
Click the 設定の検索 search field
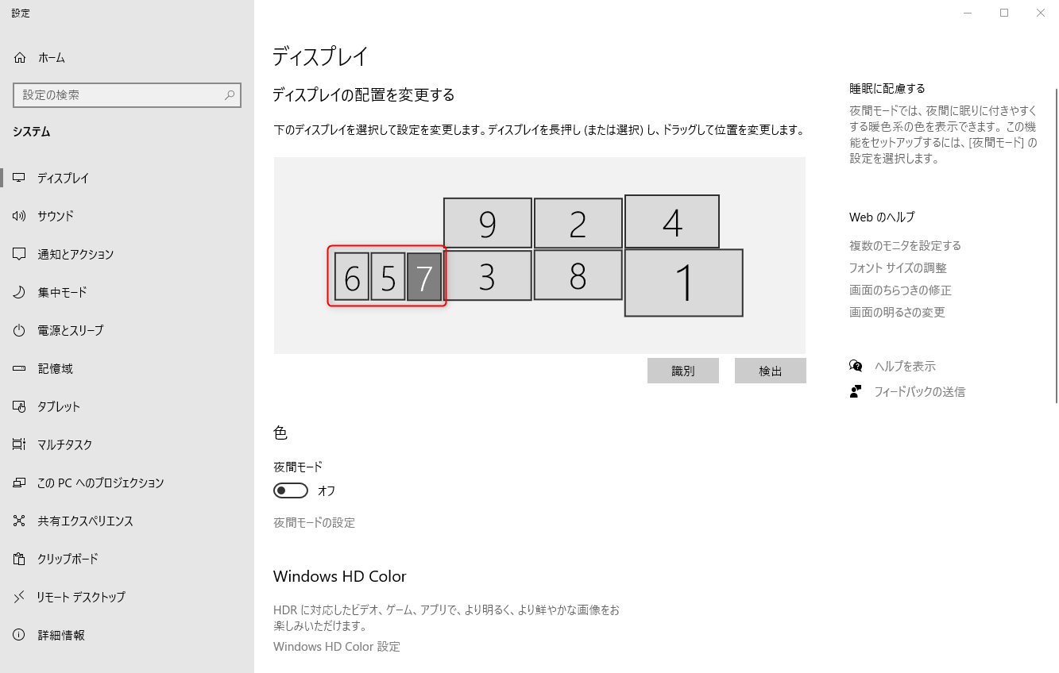(127, 95)
